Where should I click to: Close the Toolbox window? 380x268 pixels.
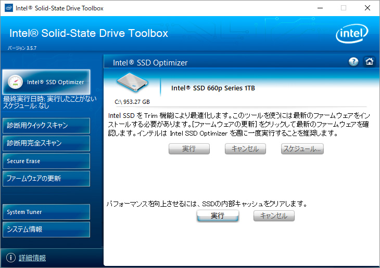(368, 8)
